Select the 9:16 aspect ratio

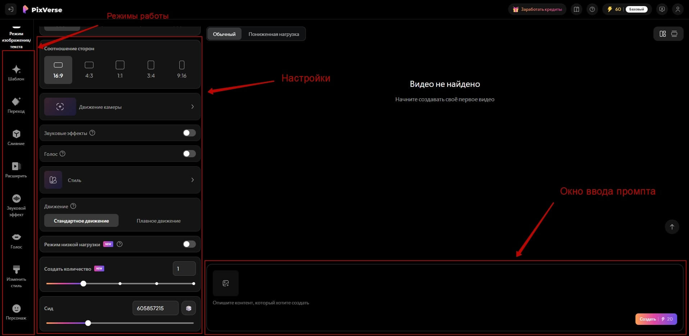pos(182,70)
